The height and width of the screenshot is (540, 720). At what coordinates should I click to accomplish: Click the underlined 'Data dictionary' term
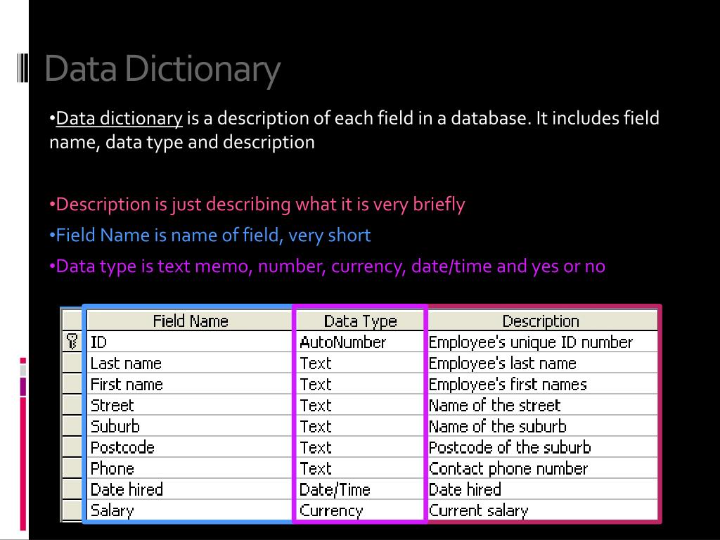(120, 118)
